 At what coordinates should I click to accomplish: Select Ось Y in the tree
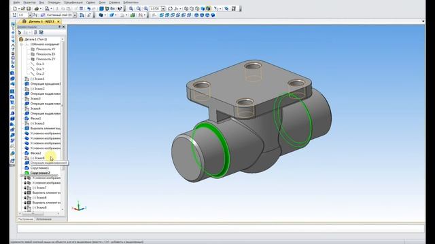coord(40,69)
